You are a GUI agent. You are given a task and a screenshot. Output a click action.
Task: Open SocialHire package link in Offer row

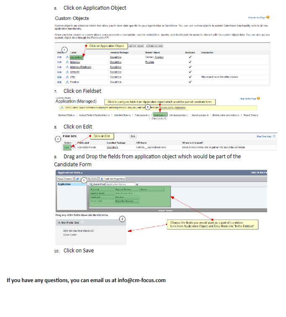[115, 77]
